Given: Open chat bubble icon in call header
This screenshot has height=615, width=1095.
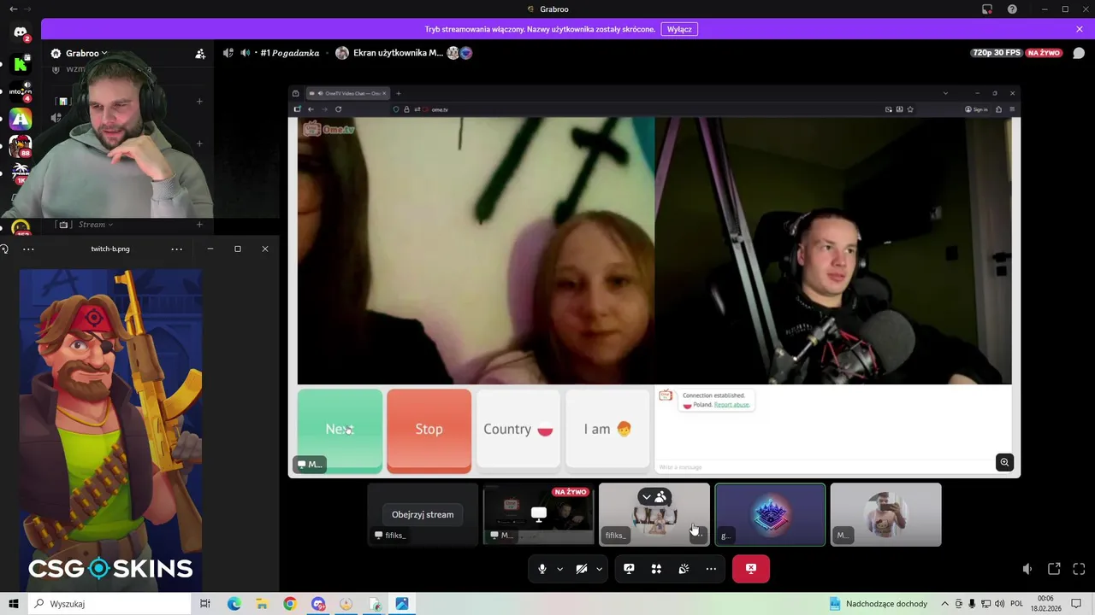Looking at the screenshot, I should pos(1079,53).
